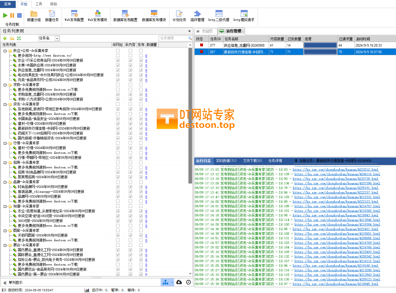Screen dimensions: 396x293
Task: Open the 新建任务 tool
Action: [52, 16]
